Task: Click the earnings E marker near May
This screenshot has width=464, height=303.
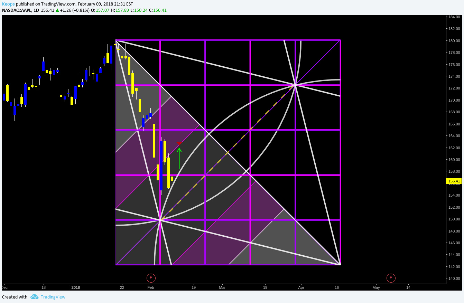Action: click(391, 278)
